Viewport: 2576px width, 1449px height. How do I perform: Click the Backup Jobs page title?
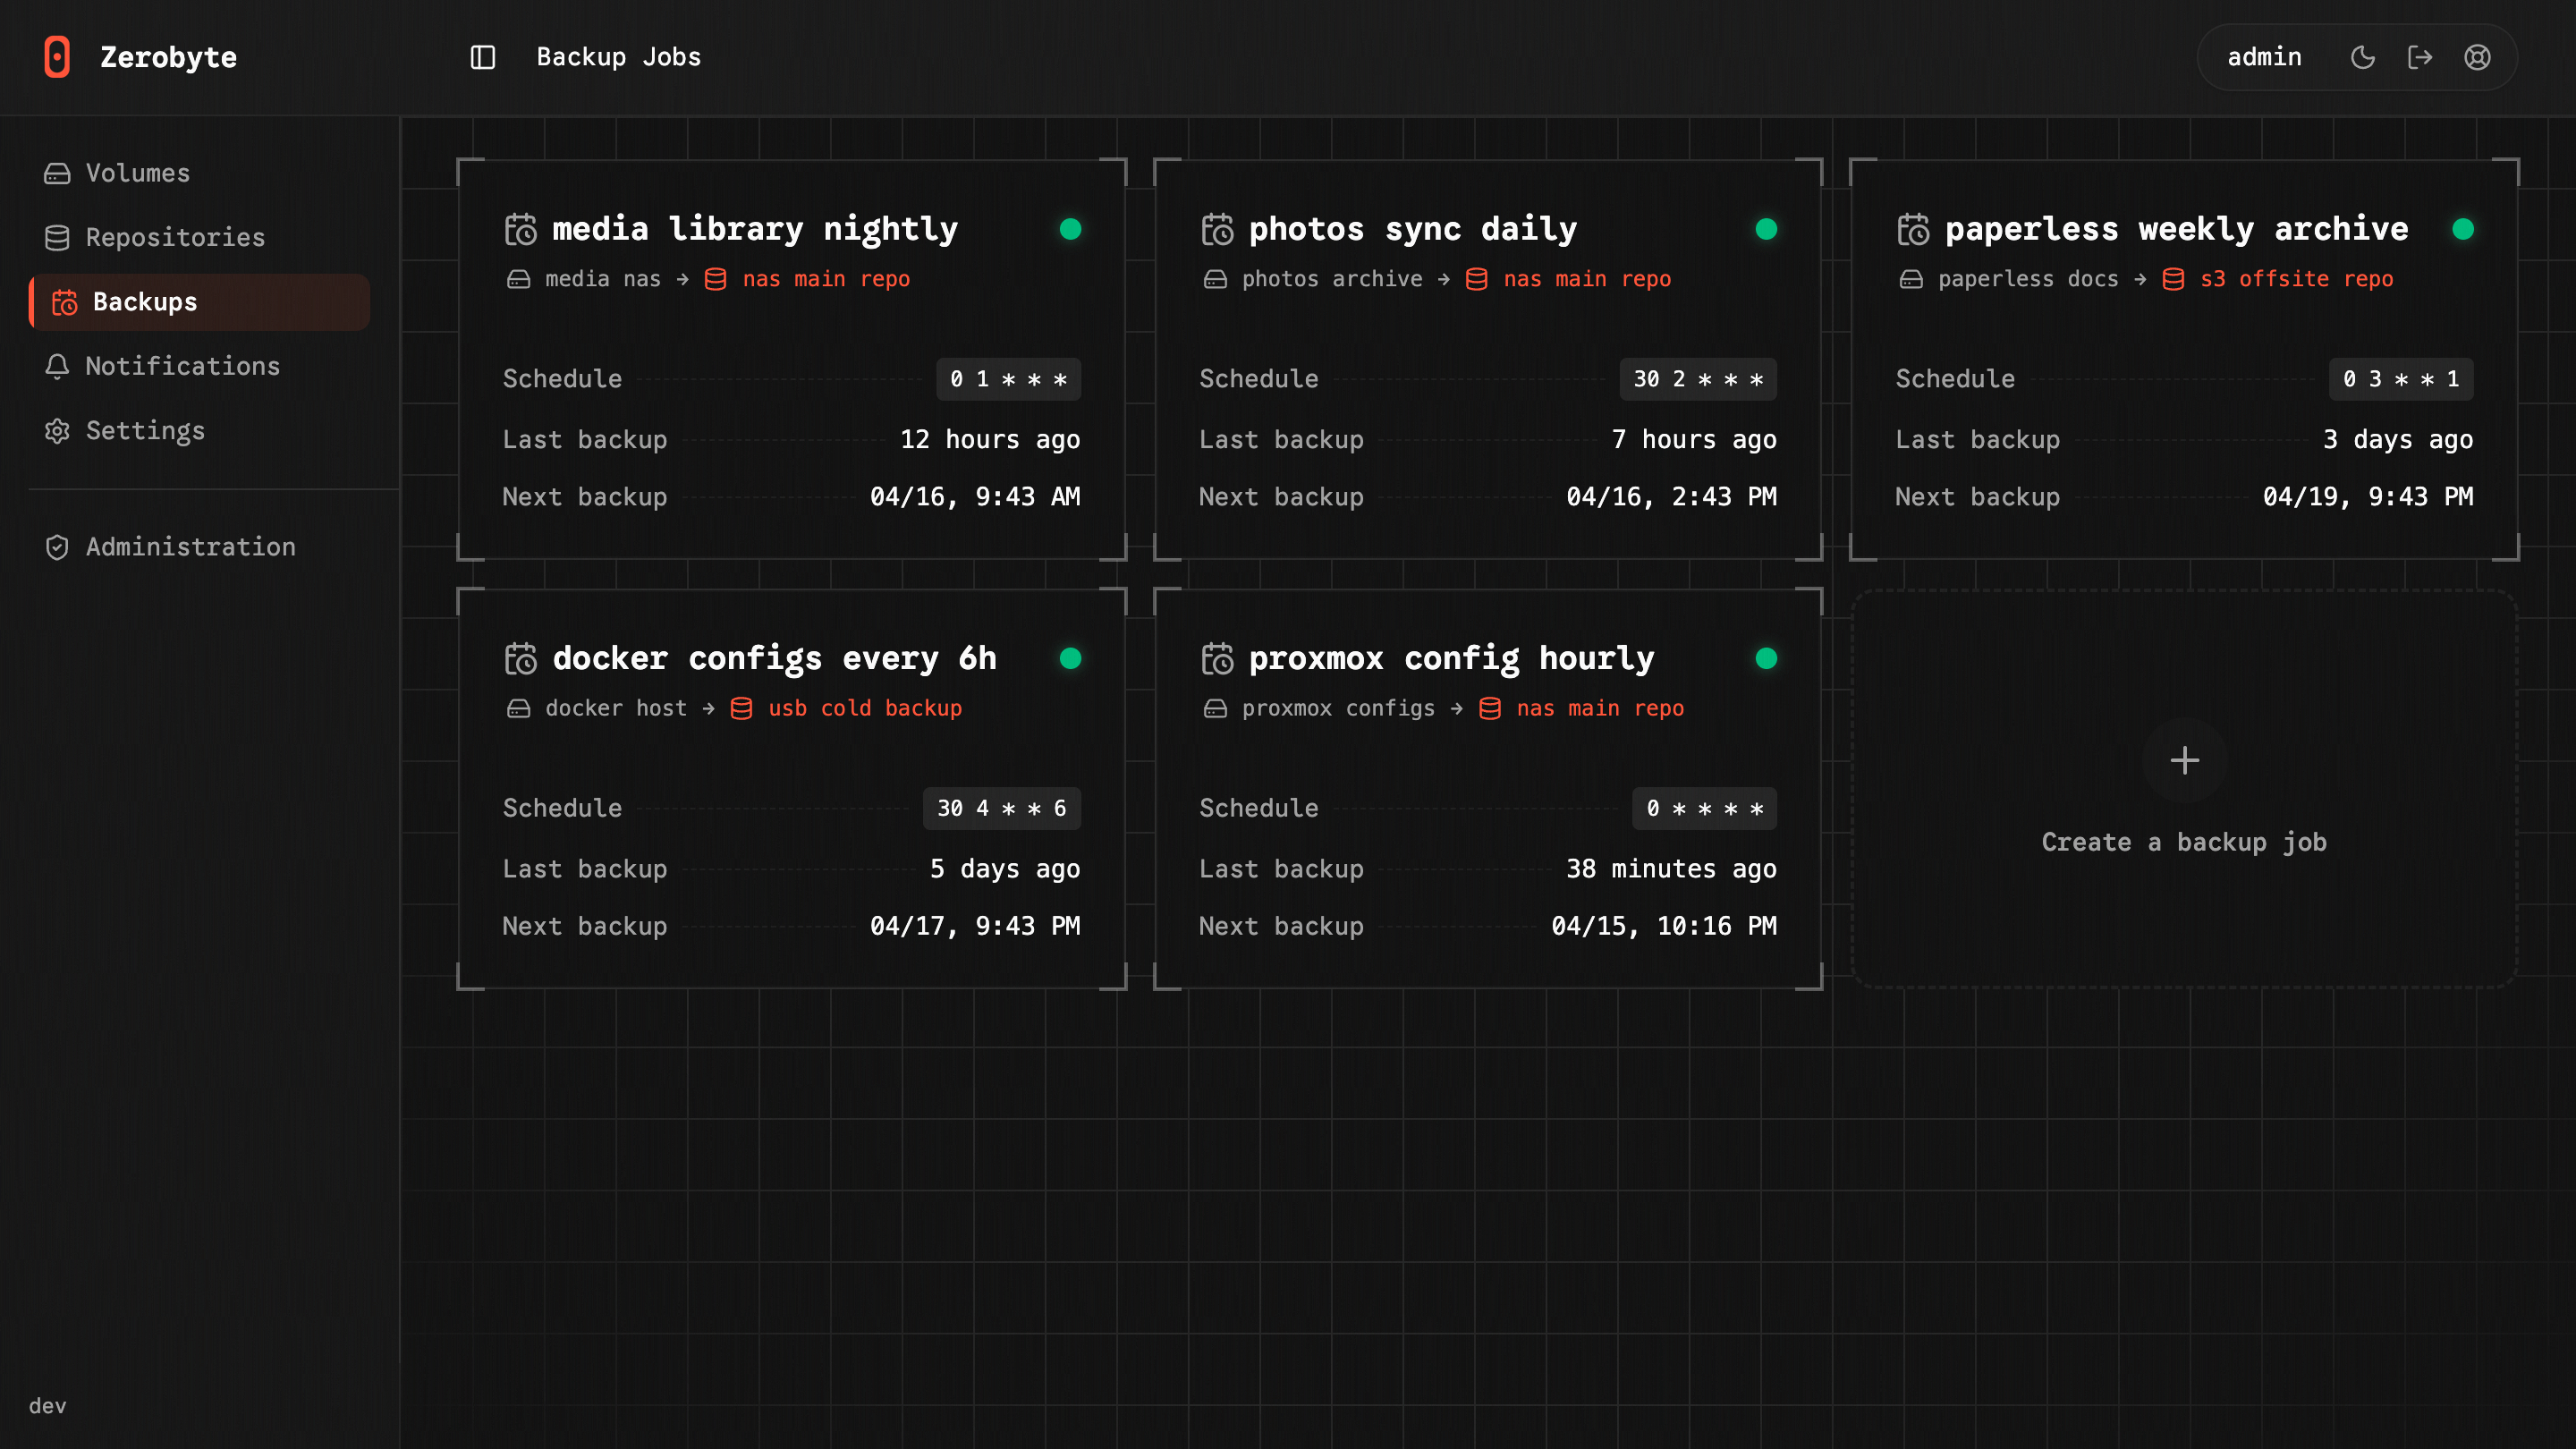click(x=619, y=57)
